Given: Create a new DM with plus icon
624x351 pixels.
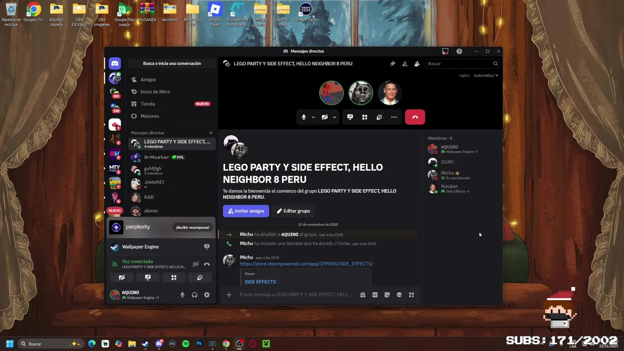Looking at the screenshot, I should click(211, 133).
